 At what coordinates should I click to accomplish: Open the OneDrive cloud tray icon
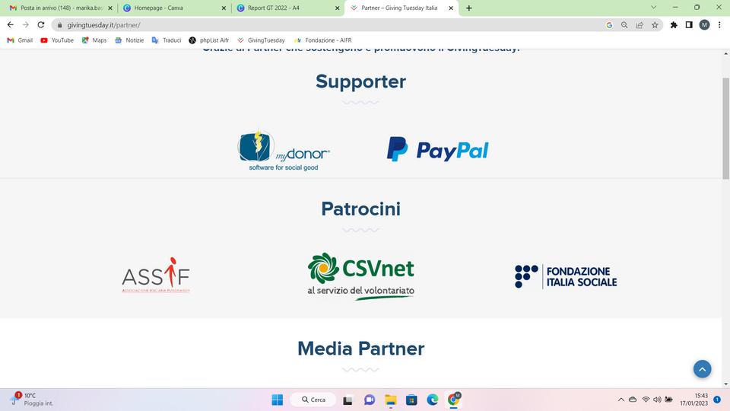(x=633, y=400)
